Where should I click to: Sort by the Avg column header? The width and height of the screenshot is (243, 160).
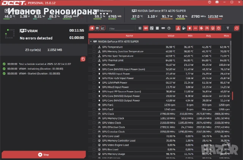pyautogui.click(x=208, y=36)
